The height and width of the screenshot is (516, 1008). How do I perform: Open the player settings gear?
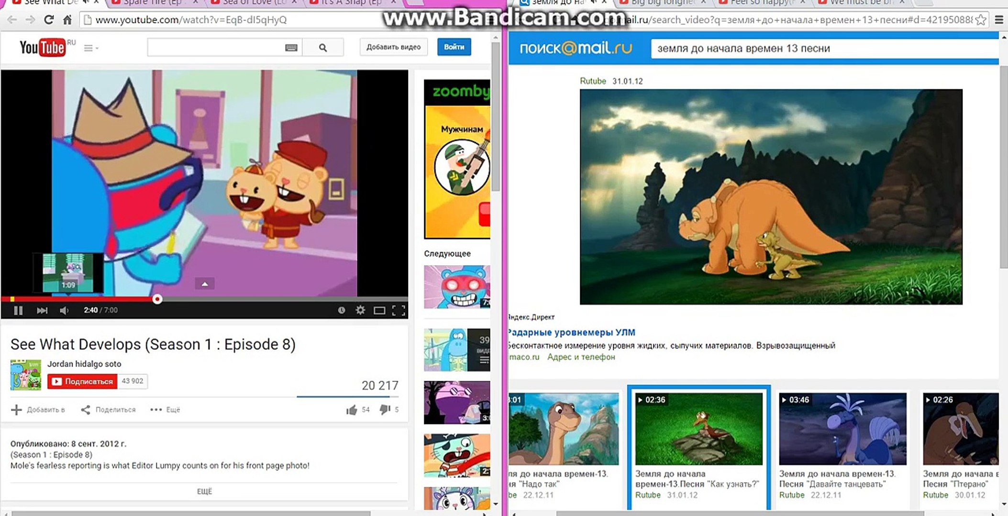(x=360, y=310)
